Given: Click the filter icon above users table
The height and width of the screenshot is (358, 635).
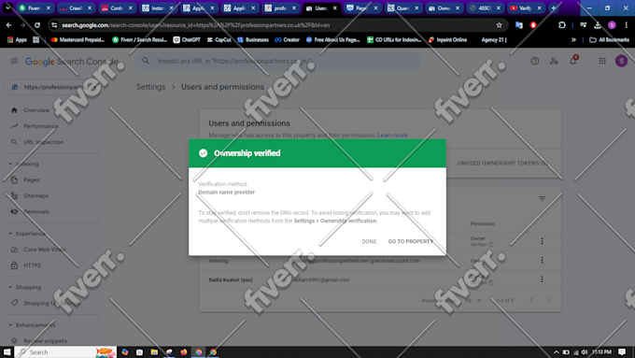Looking at the screenshot, I should [x=542, y=199].
